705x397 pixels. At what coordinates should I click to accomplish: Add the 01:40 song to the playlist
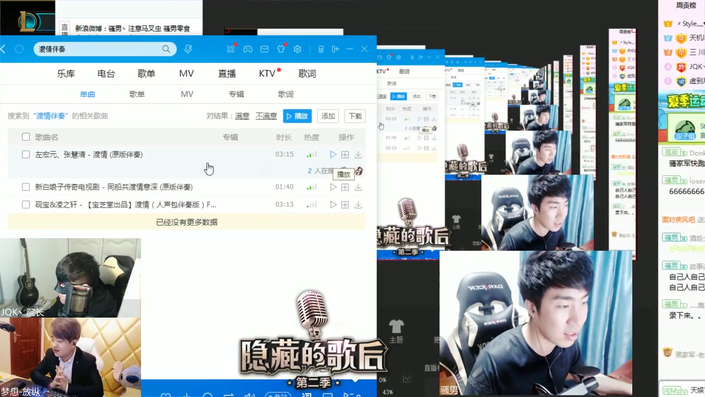(345, 187)
